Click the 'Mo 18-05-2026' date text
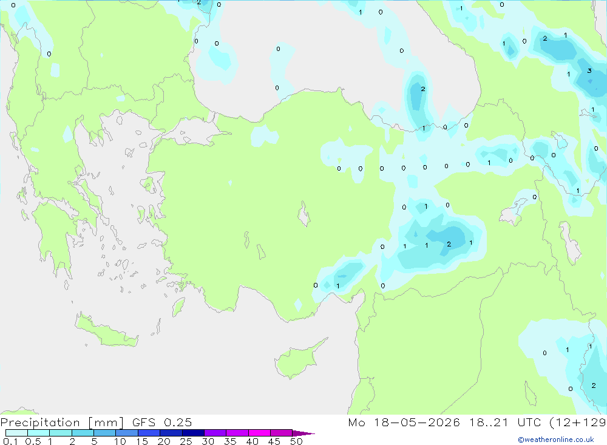Screen dimensions: 607x445 404,422
